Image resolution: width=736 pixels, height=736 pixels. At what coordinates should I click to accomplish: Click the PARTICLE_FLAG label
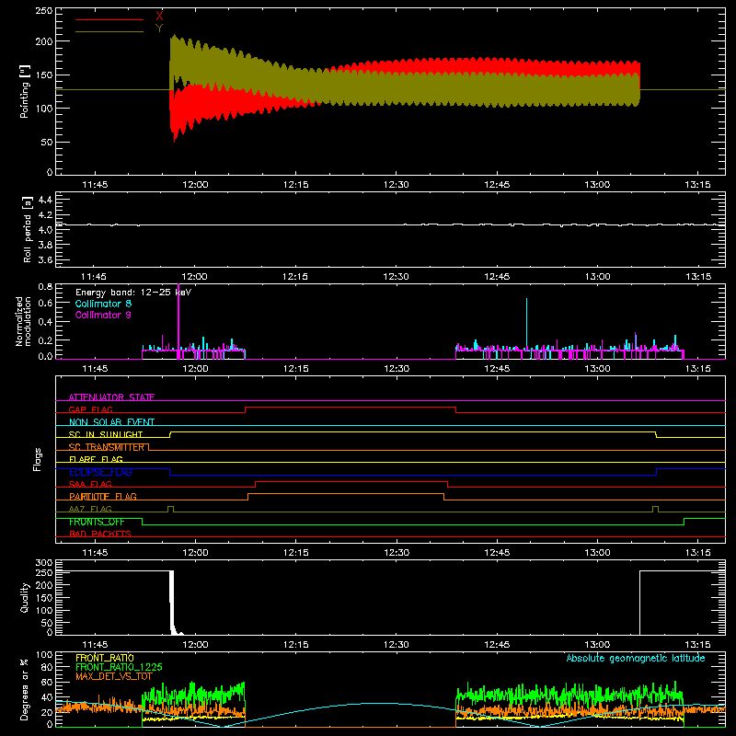pos(103,496)
